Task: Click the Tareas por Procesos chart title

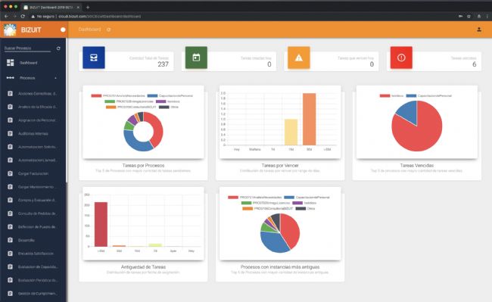Action: tap(143, 165)
